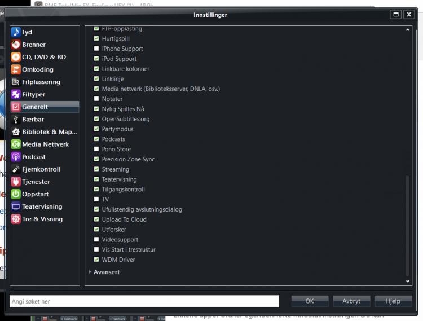The height and width of the screenshot is (321, 423).
Task: Click the 'OpenSubtitles.org' option label
Action: point(126,119)
